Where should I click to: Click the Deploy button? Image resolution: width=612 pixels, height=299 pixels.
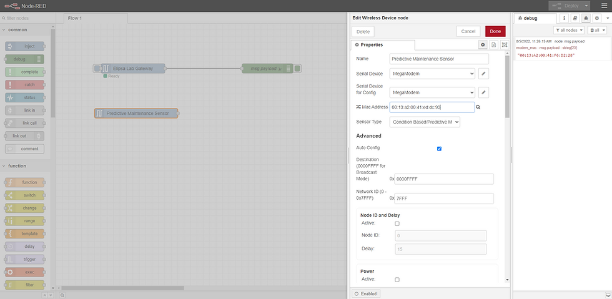pyautogui.click(x=566, y=6)
